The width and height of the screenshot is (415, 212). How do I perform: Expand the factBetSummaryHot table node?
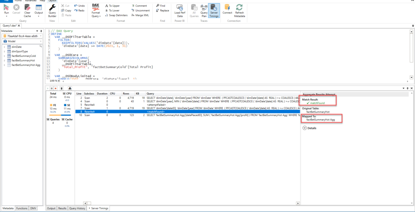point(4,61)
